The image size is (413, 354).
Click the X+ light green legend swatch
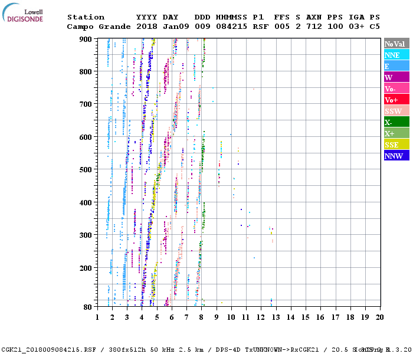396,133
